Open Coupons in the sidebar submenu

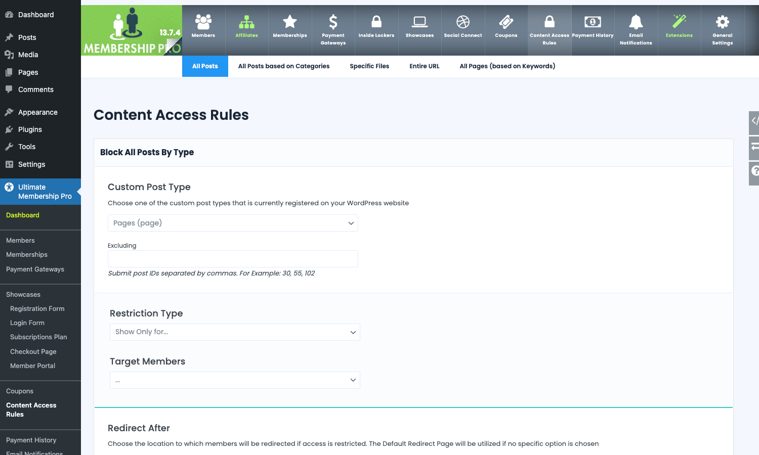[20, 391]
